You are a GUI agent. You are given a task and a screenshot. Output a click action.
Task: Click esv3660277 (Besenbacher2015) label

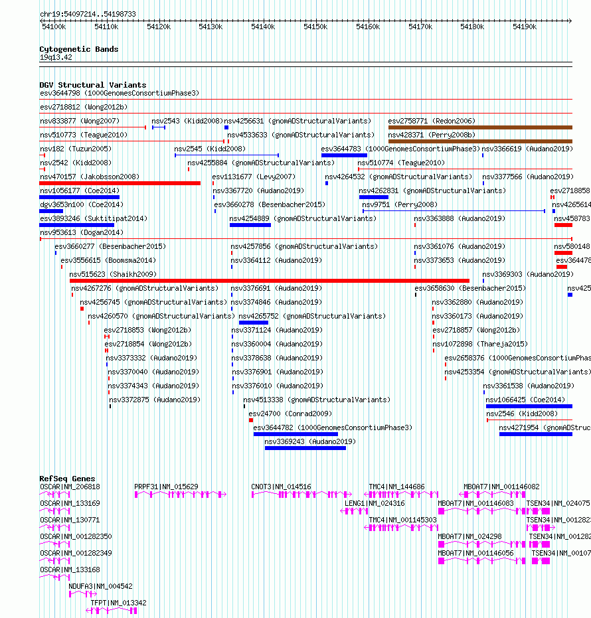pos(110,247)
